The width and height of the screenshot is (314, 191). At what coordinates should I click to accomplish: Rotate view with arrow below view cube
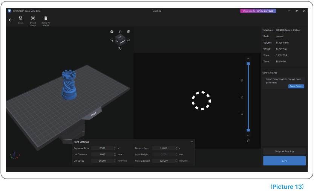coord(120,48)
